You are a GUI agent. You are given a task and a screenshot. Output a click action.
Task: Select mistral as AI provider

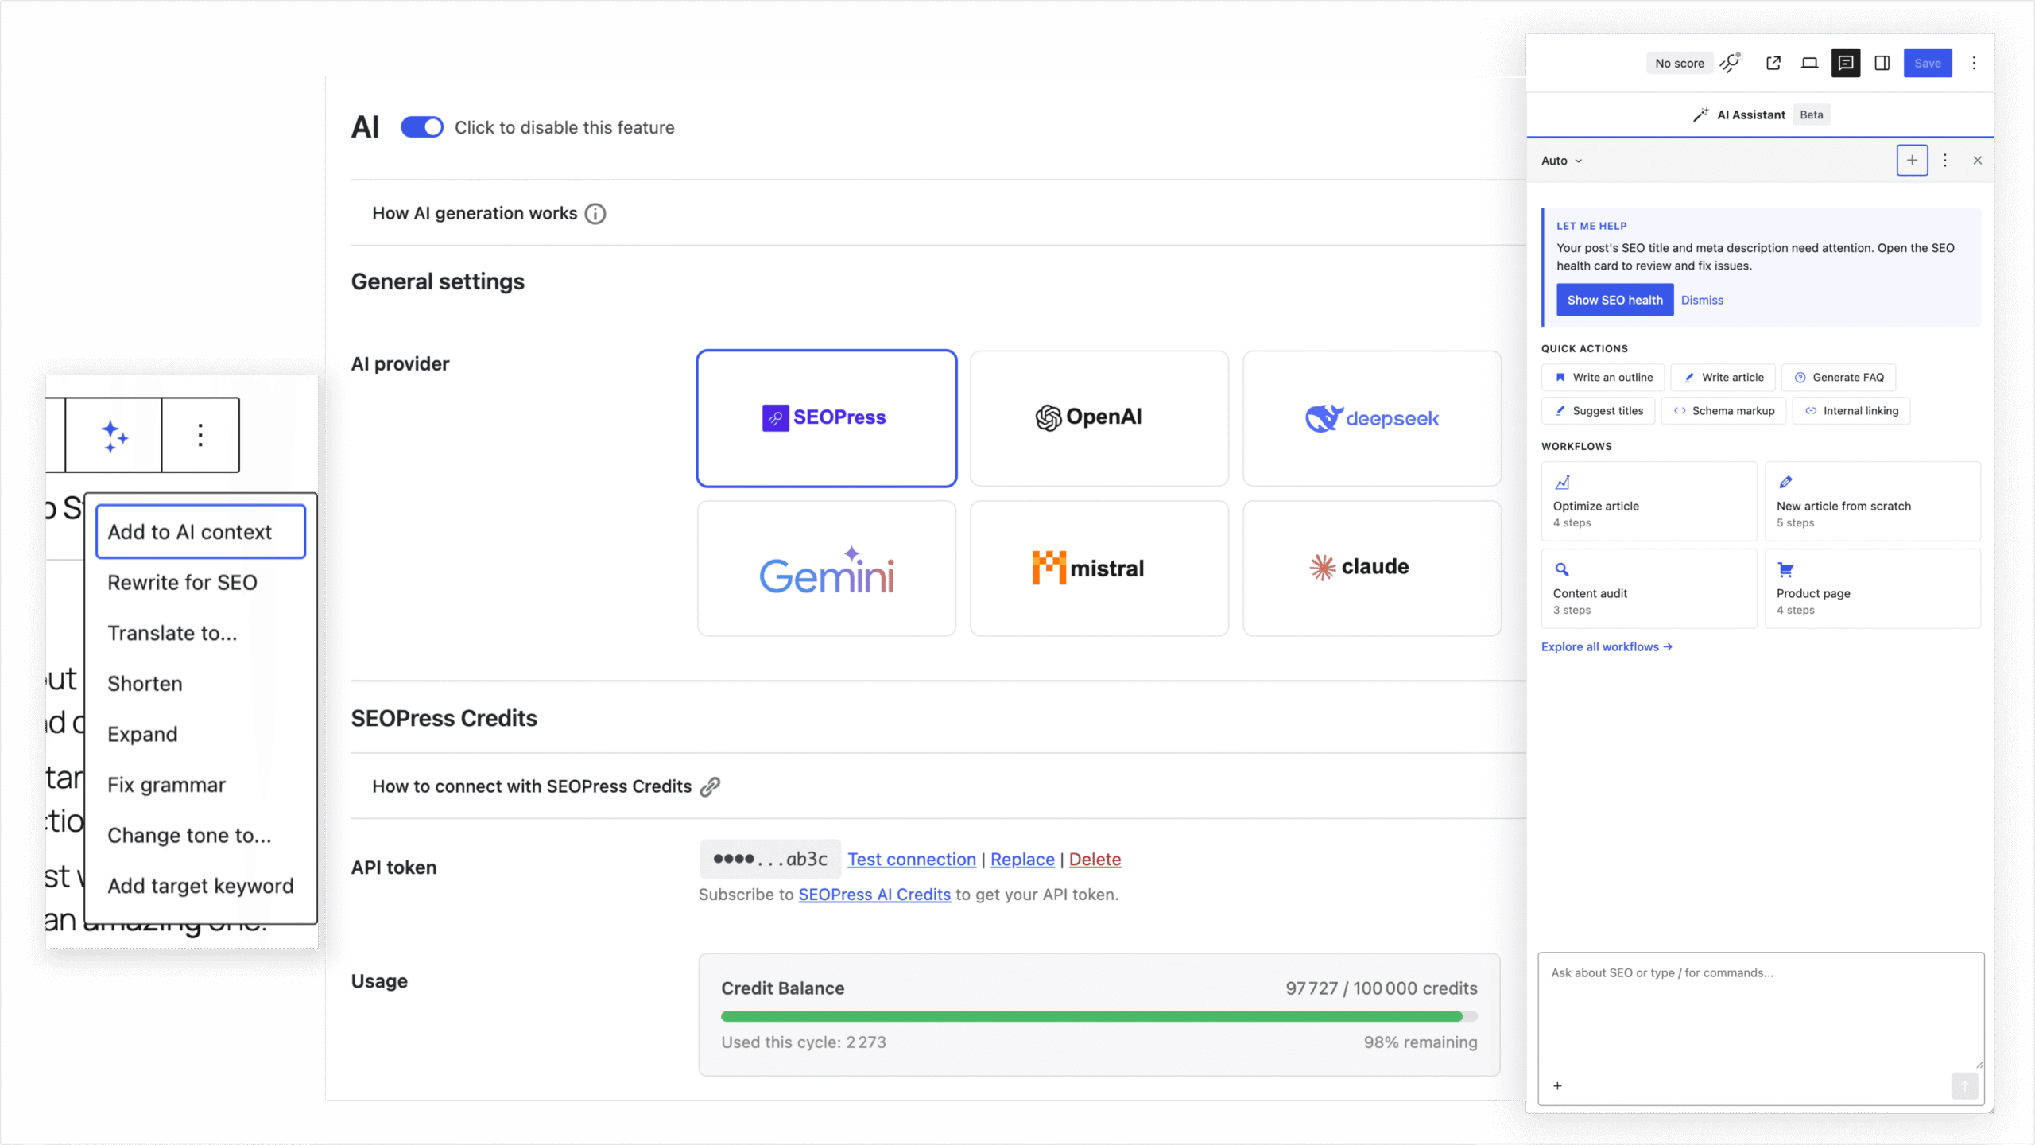coord(1099,569)
